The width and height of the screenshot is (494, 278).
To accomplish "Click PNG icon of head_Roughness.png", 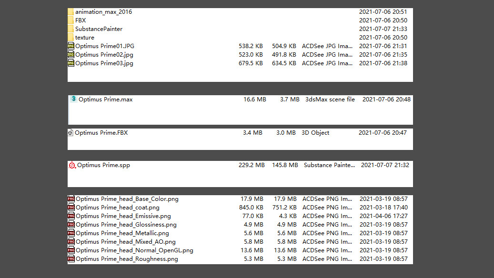I will 71,259.
